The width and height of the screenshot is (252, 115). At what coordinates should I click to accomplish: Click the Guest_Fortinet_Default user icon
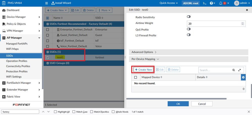click(58, 35)
